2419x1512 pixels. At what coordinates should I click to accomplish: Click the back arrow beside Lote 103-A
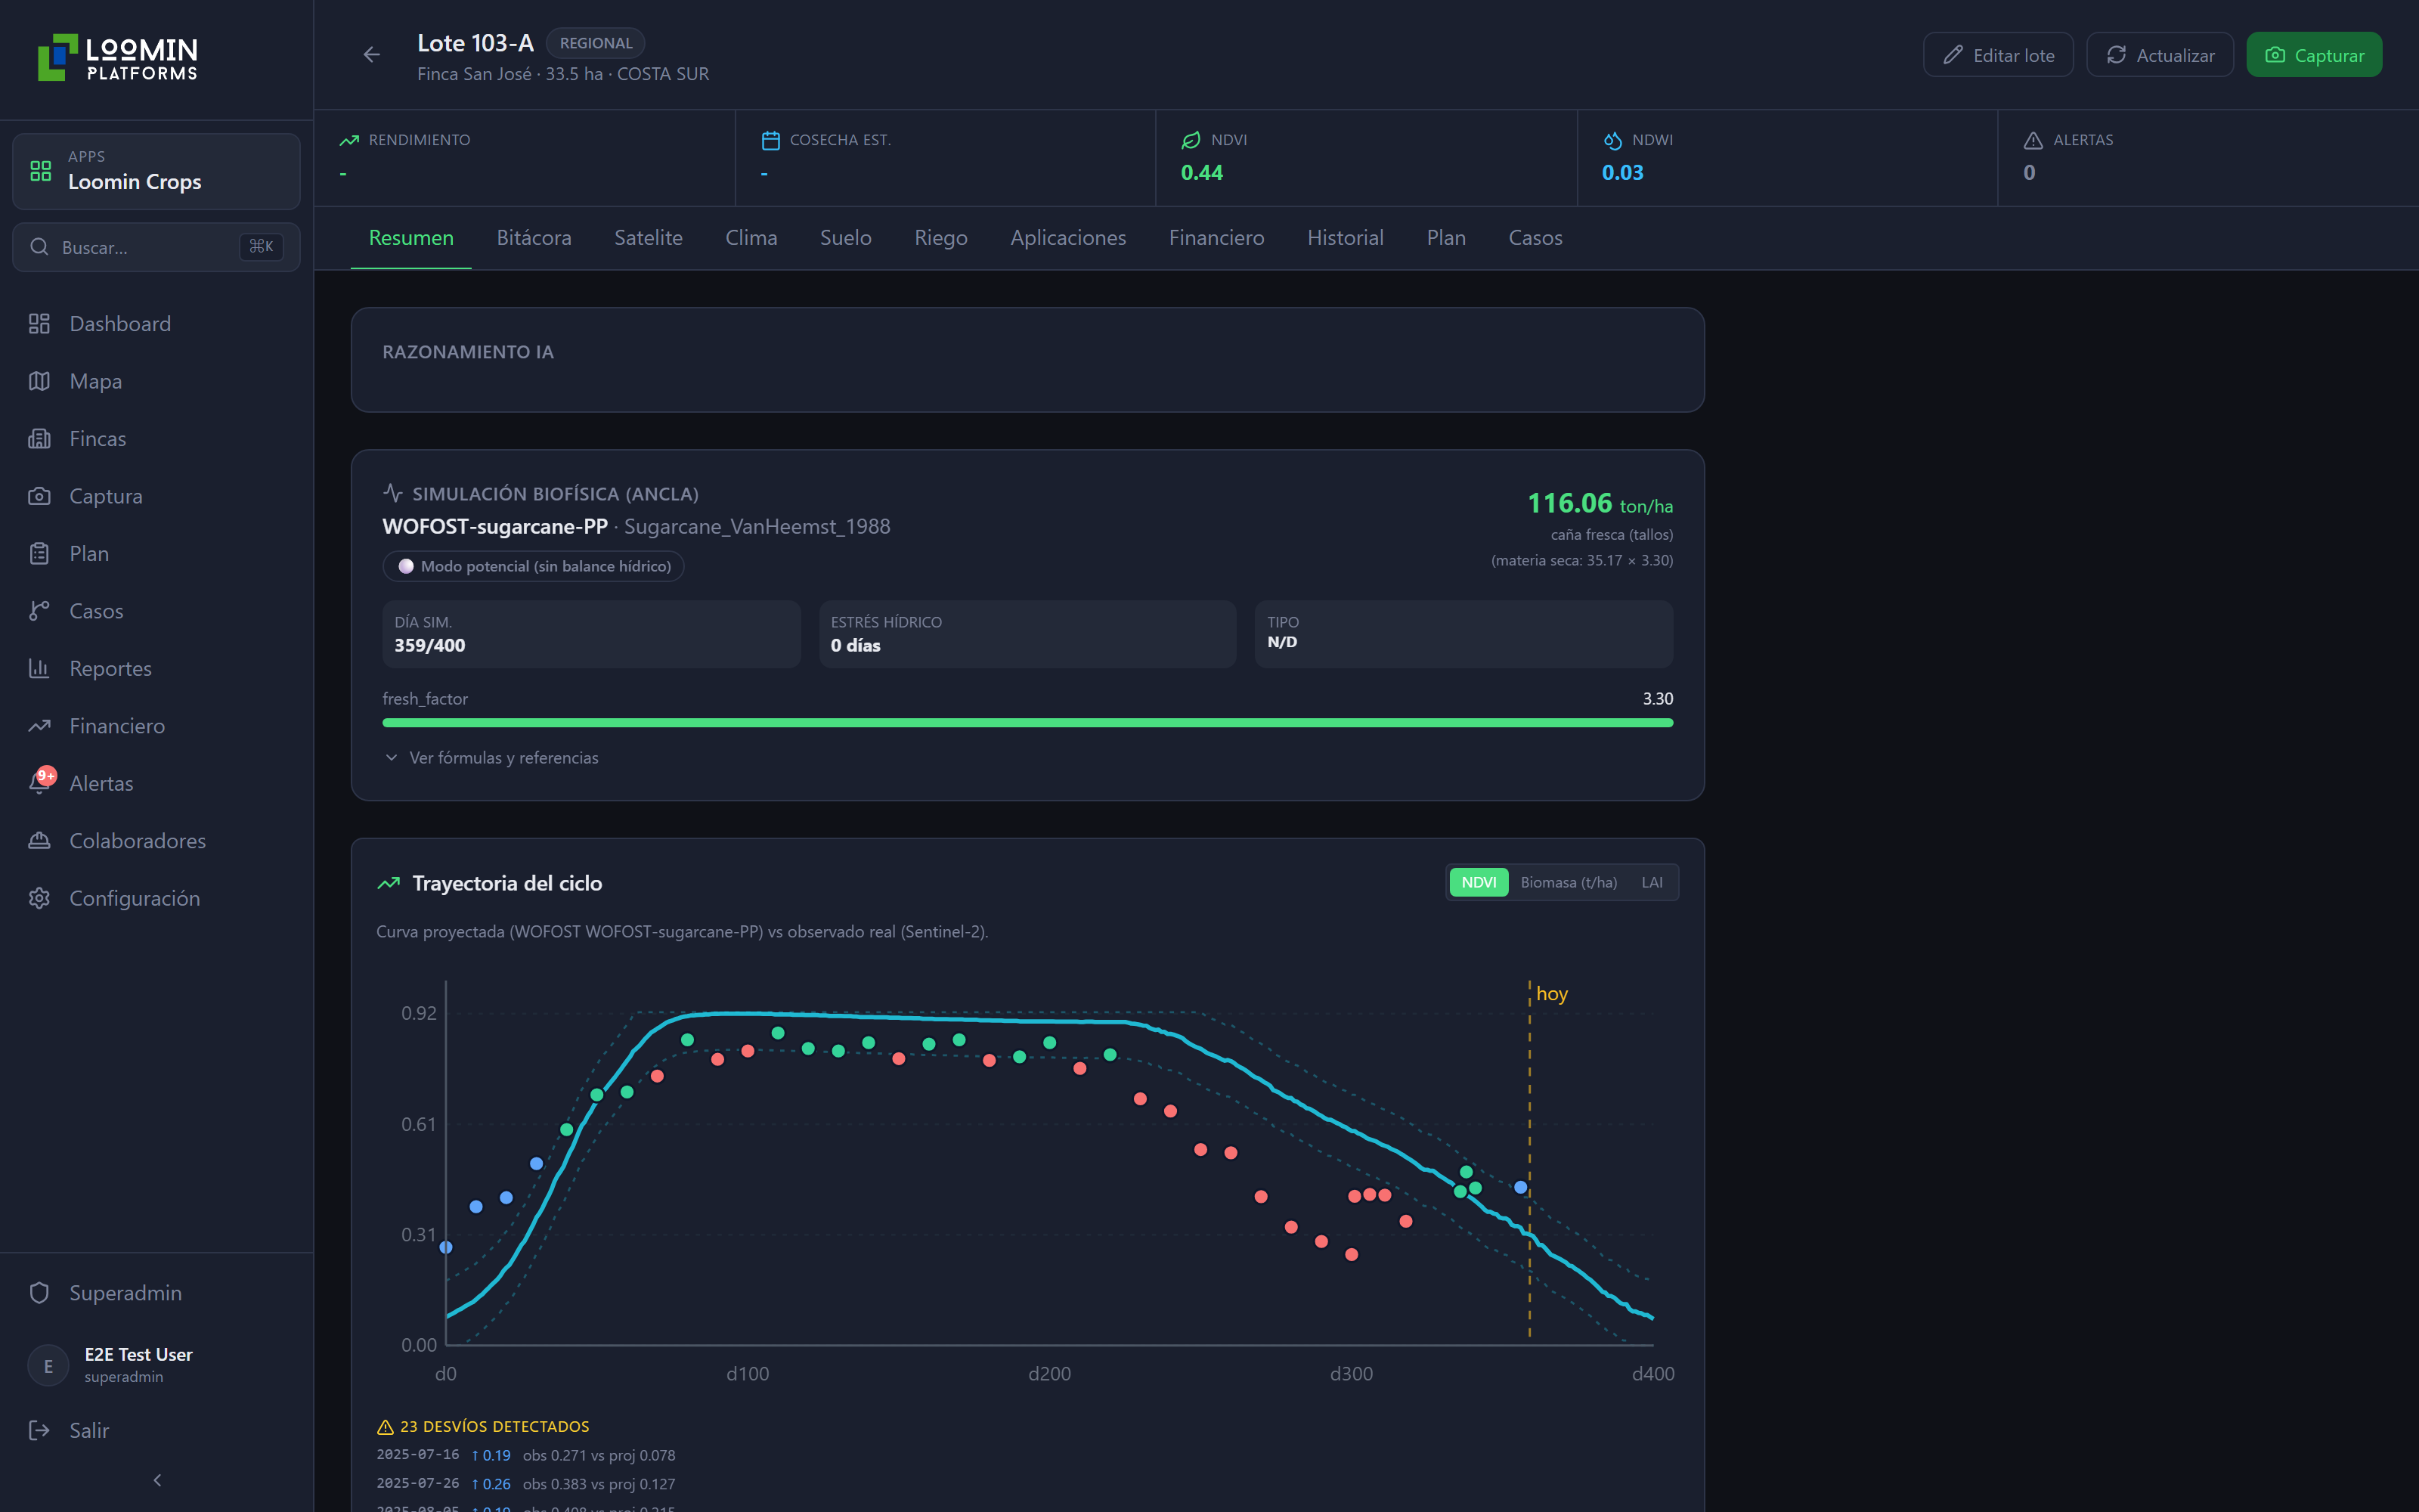(371, 55)
